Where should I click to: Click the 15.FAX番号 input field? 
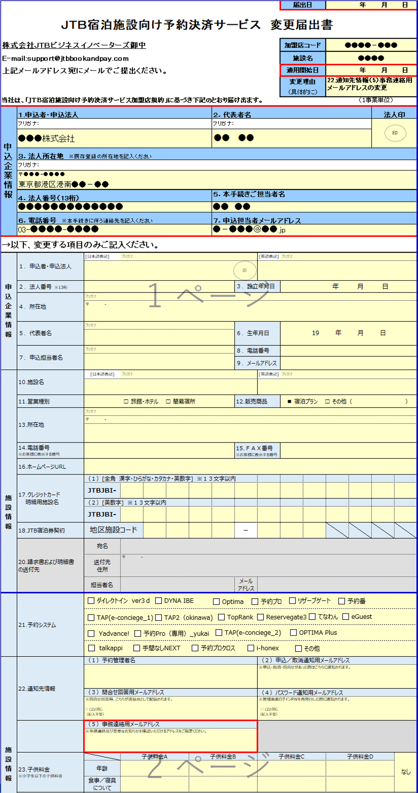coord(348,450)
